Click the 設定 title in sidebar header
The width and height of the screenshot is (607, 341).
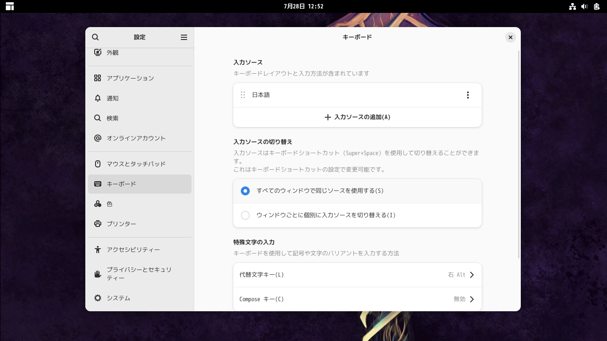coord(140,37)
